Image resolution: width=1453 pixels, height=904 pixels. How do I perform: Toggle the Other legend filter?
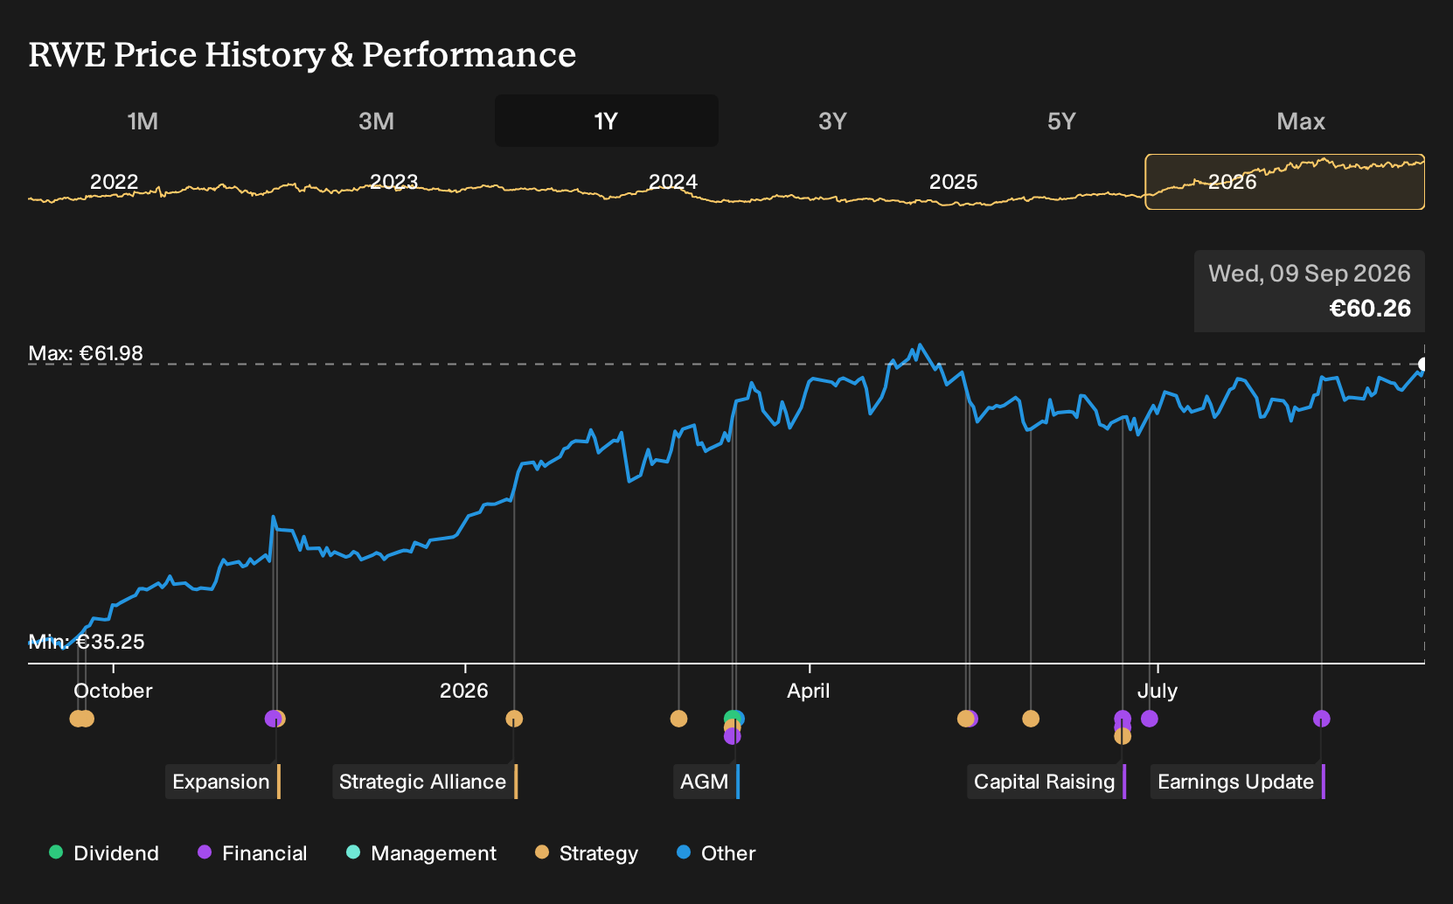pos(716,853)
